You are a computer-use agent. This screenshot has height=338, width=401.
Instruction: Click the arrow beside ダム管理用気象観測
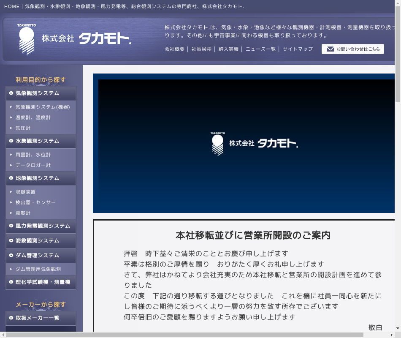pos(11,269)
